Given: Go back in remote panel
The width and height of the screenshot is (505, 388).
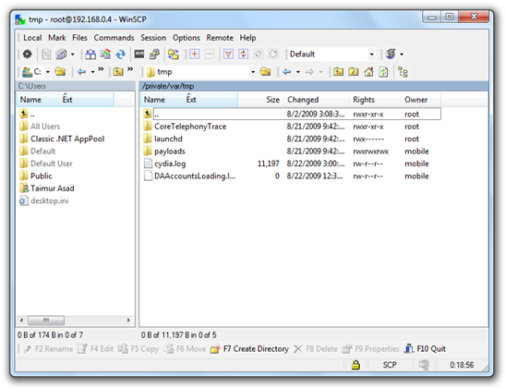Looking at the screenshot, I should coord(286,71).
